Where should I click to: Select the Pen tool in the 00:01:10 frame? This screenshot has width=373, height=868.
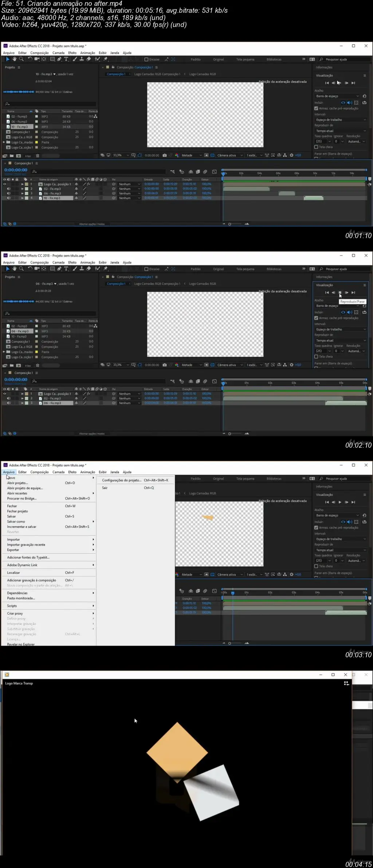click(x=59, y=59)
